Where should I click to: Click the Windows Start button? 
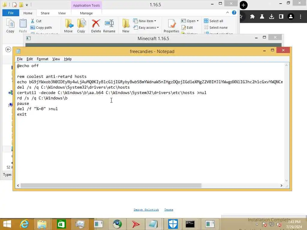pyautogui.click(x=7, y=224)
